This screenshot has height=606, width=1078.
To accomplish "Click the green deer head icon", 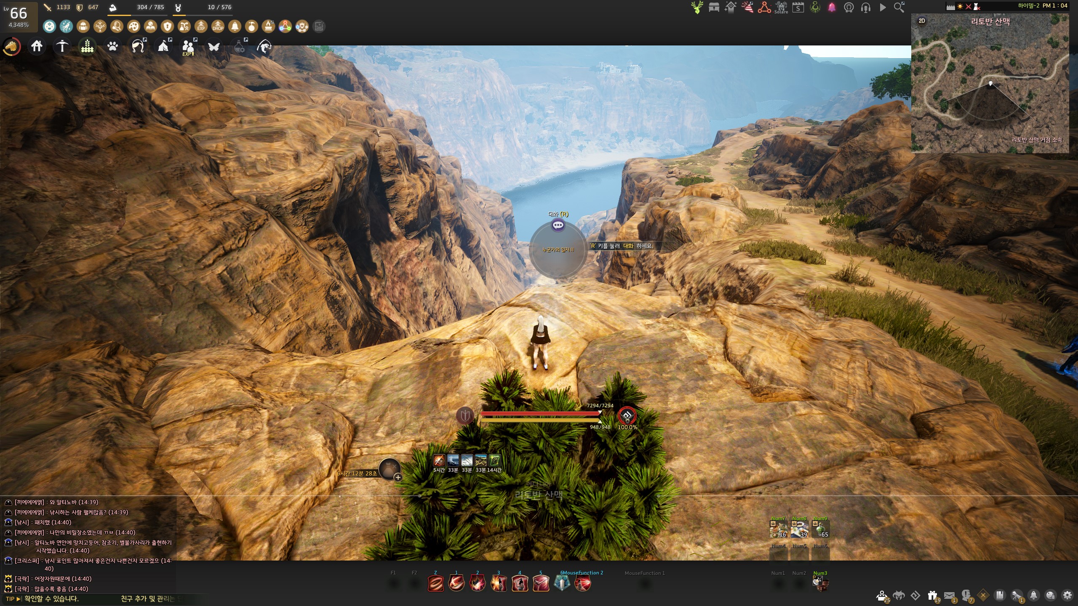I will coord(697,8).
